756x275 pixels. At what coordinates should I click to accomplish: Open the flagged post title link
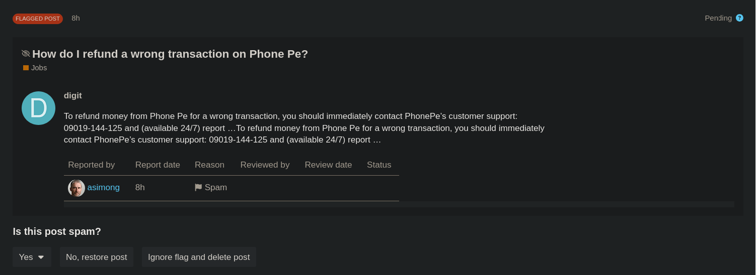[170, 54]
